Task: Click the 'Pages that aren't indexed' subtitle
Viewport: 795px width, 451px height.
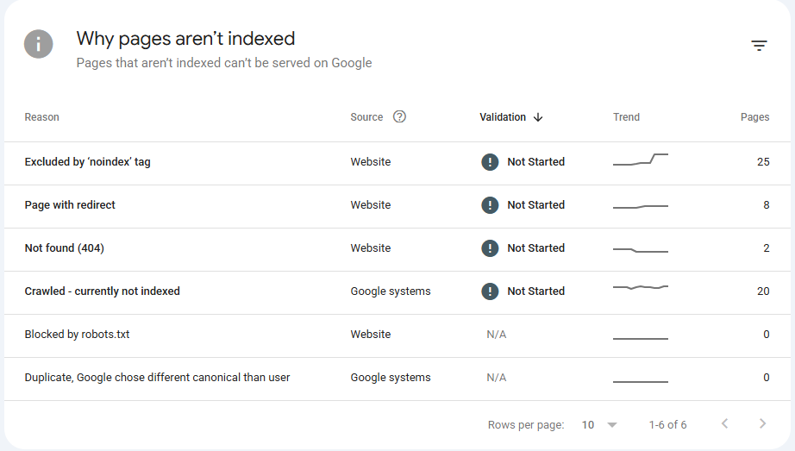Action: [224, 63]
